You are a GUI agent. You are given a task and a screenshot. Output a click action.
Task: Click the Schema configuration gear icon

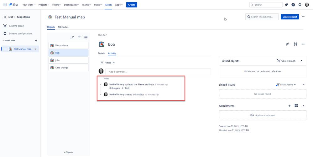click(5, 33)
